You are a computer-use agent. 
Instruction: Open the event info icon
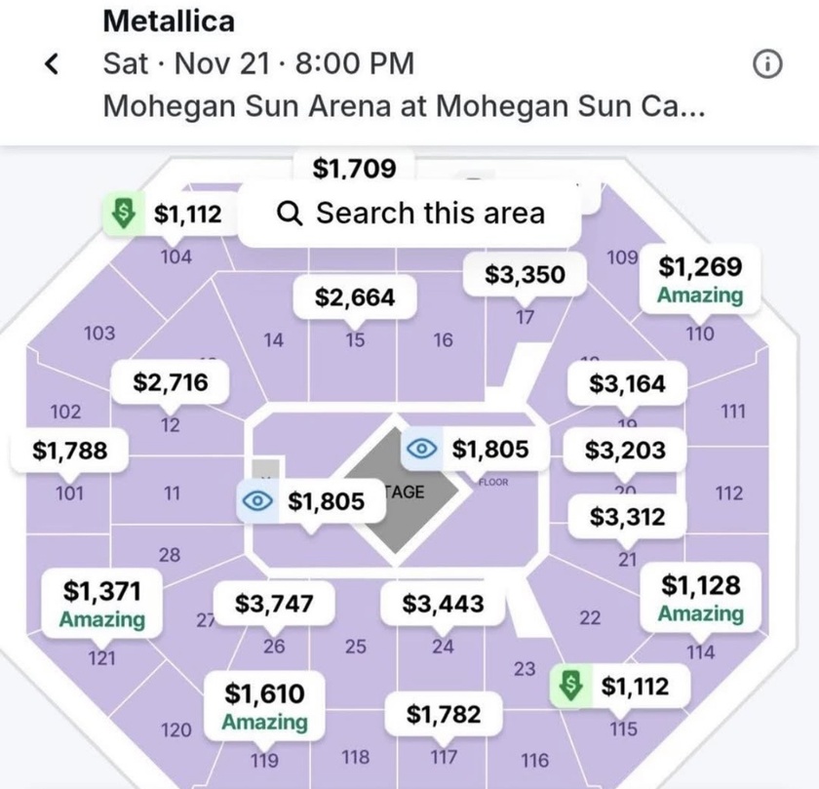768,64
